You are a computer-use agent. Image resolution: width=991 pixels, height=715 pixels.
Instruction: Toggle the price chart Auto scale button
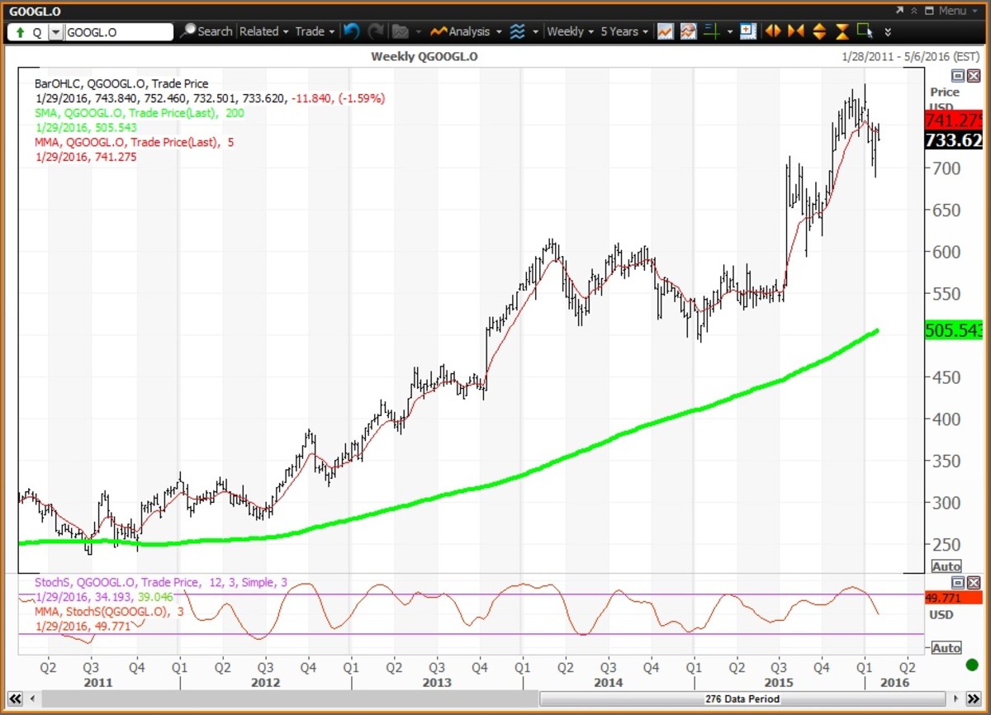pyautogui.click(x=946, y=566)
